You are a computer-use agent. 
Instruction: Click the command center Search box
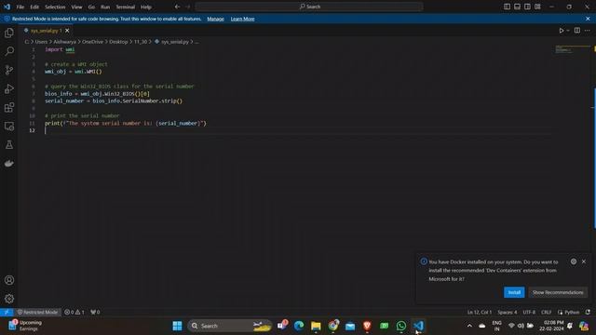(x=309, y=7)
